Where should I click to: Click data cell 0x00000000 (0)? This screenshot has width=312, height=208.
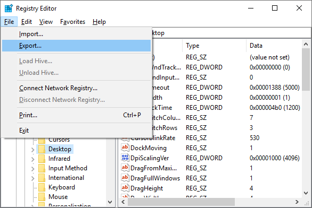coord(270,67)
